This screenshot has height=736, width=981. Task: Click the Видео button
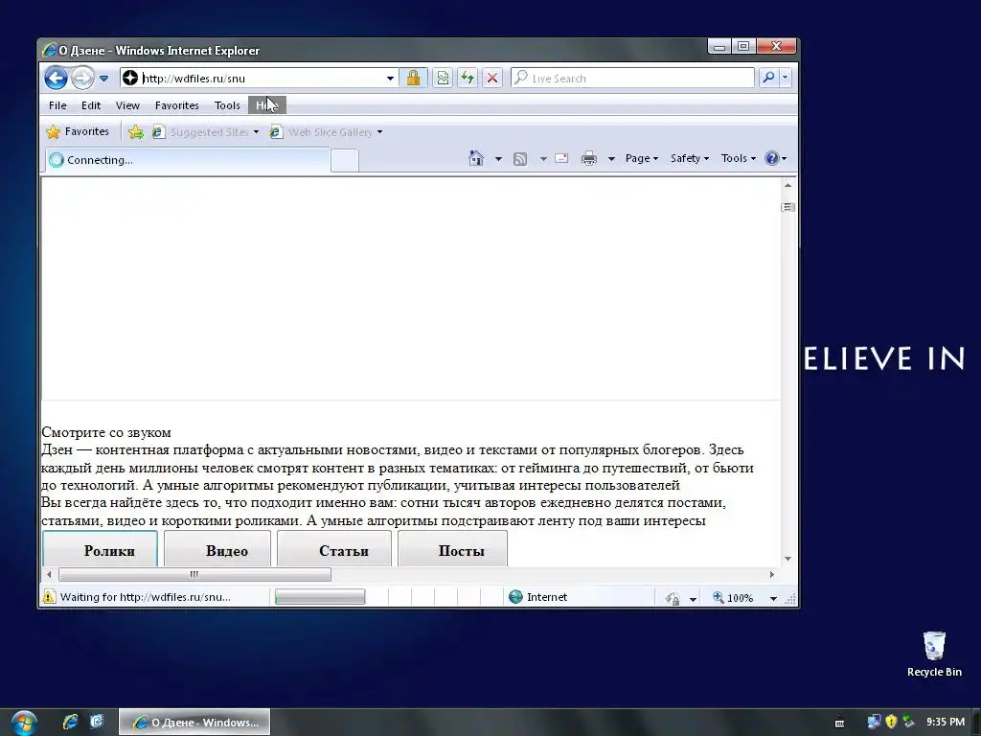tap(217, 549)
